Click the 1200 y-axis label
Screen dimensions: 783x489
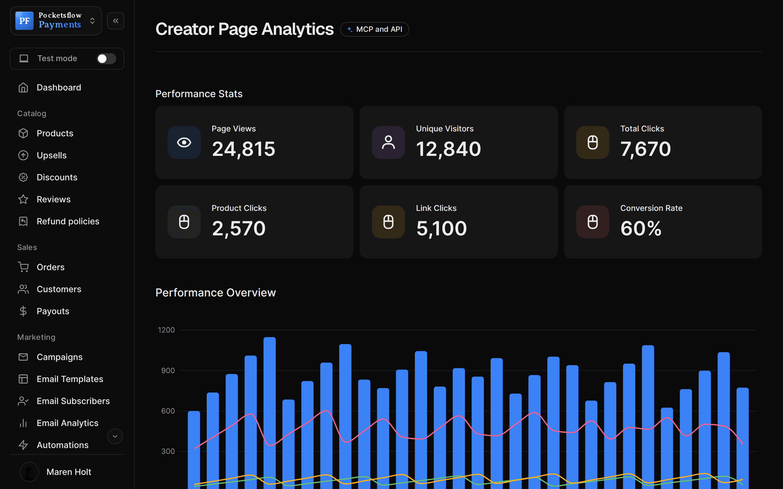(x=166, y=330)
